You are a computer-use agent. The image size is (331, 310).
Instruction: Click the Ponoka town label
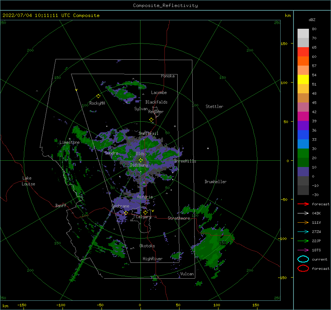168,76
